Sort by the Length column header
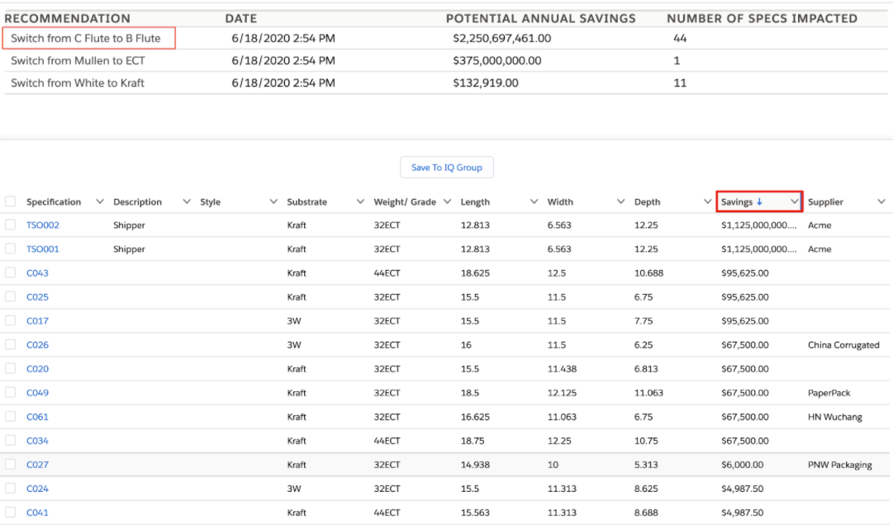The width and height of the screenshot is (893, 525). pyautogui.click(x=475, y=202)
